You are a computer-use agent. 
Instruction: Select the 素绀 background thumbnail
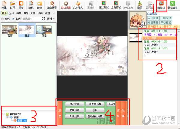point(27,30)
